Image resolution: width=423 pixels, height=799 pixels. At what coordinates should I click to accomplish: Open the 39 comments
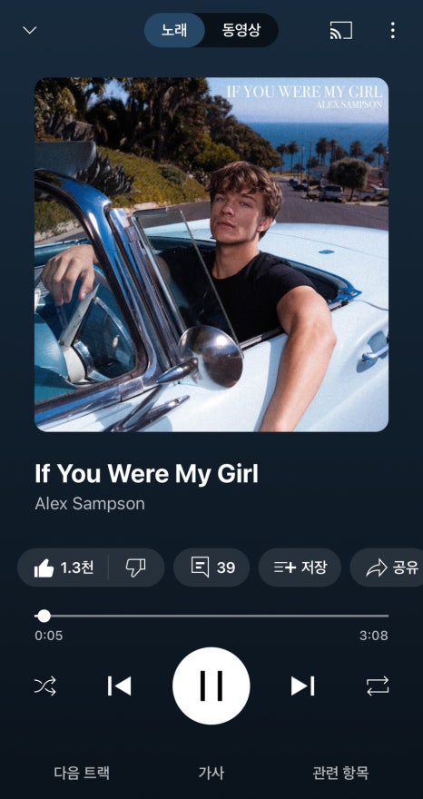tap(211, 567)
